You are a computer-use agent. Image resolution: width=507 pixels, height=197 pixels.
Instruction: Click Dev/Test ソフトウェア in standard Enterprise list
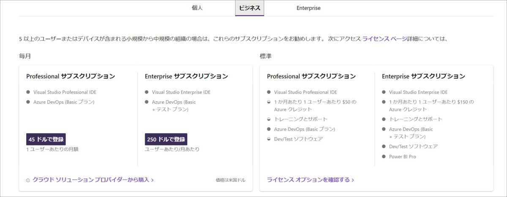pyautogui.click(x=413, y=146)
